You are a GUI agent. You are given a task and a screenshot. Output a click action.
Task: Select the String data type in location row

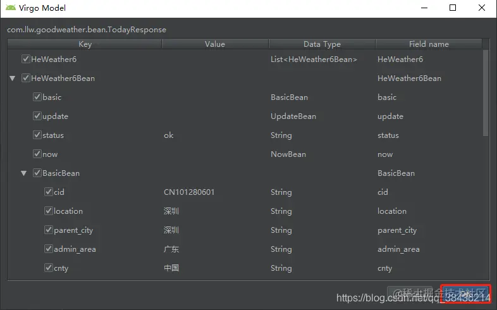pos(281,211)
